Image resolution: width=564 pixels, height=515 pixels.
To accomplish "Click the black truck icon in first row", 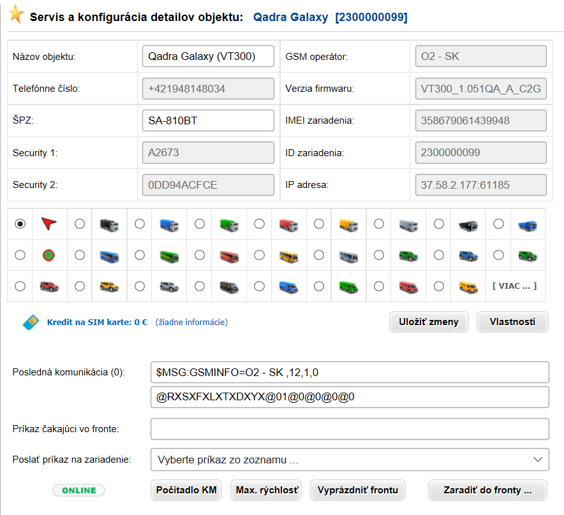I will tap(109, 225).
